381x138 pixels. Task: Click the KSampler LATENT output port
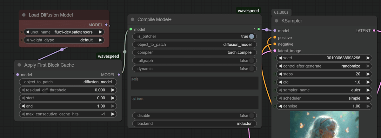(374, 31)
